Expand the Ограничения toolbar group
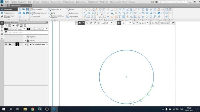This screenshot has height=112, width=200. point(115,20)
